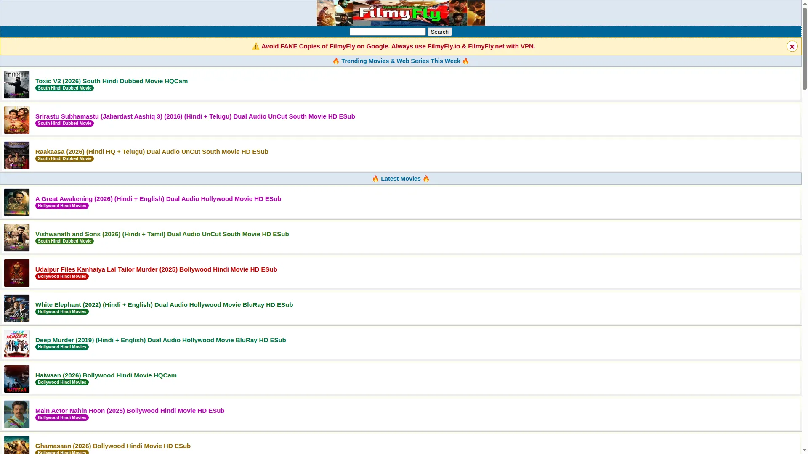This screenshot has height=454, width=808.
Task: Open Srirastu Subhamastu poster thumbnail
Action: tap(17, 120)
